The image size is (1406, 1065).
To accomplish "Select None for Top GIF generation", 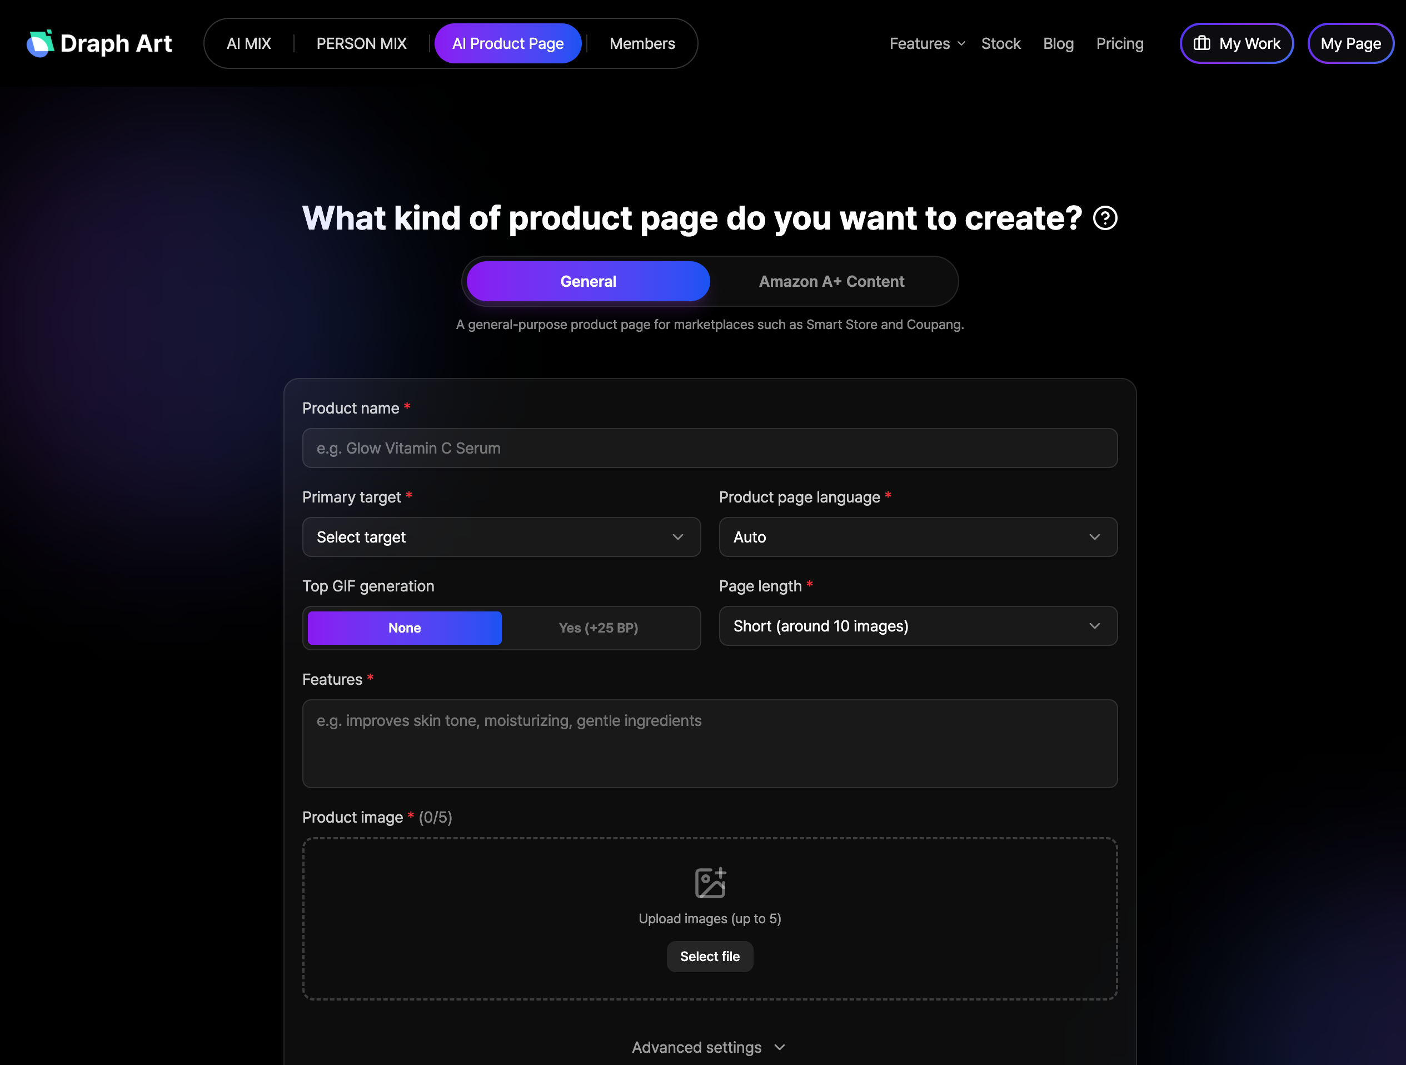I will tap(404, 628).
